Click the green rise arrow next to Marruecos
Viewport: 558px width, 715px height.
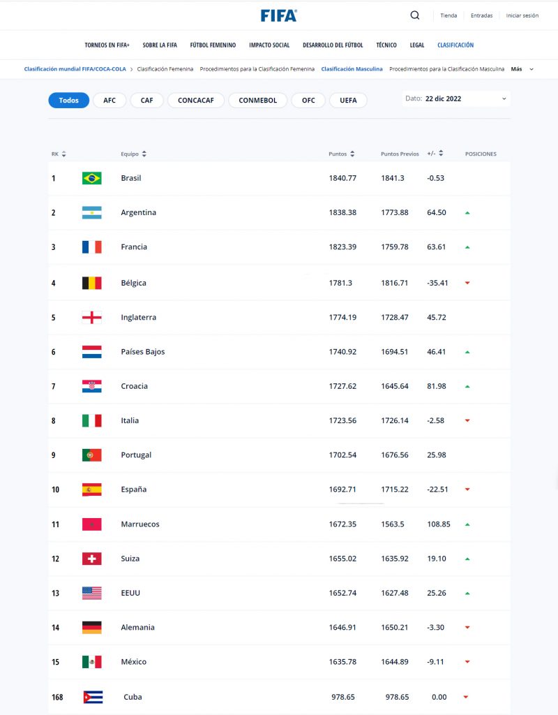click(467, 524)
